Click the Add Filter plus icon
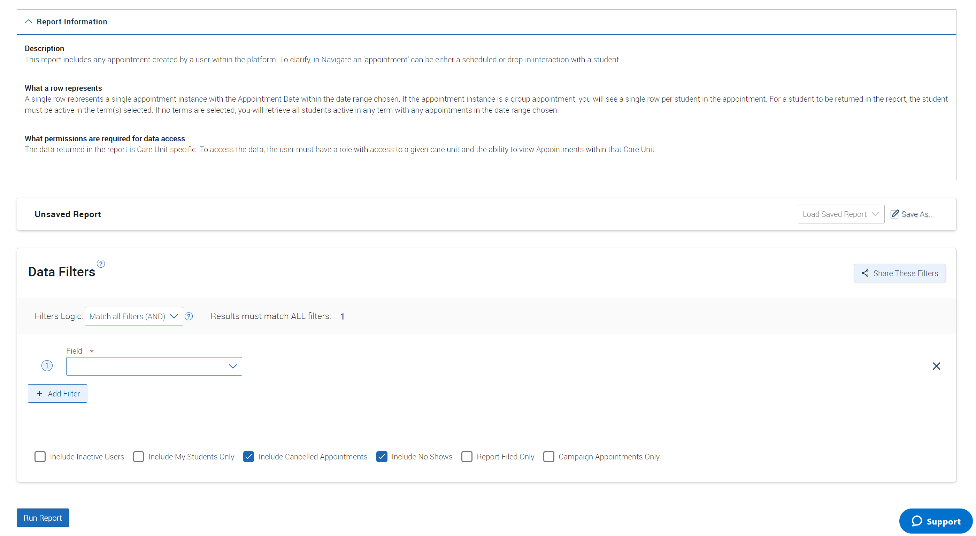This screenshot has width=976, height=536. (x=38, y=393)
